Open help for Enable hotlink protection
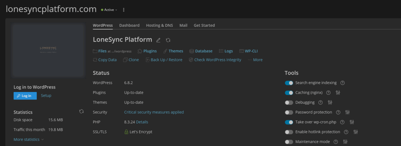Screen dimensions: 401x146 click(x=346, y=132)
